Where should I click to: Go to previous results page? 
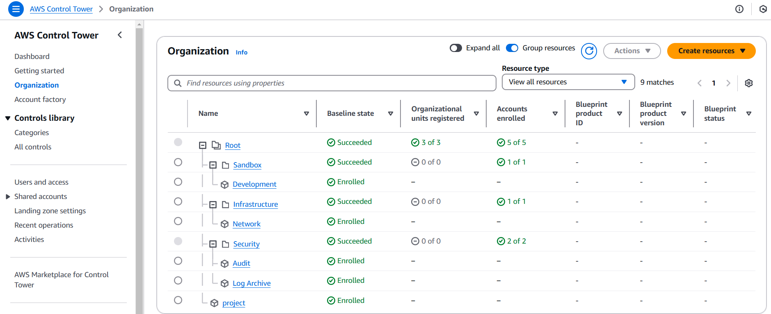coord(700,83)
